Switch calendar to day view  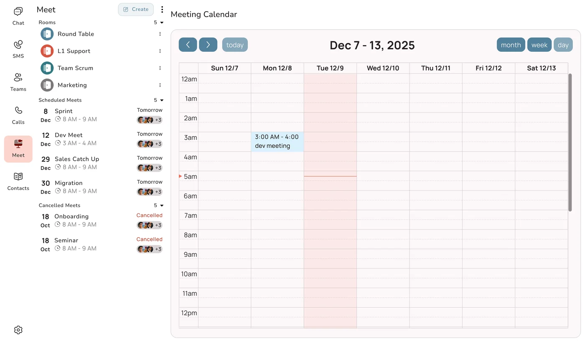tap(563, 45)
